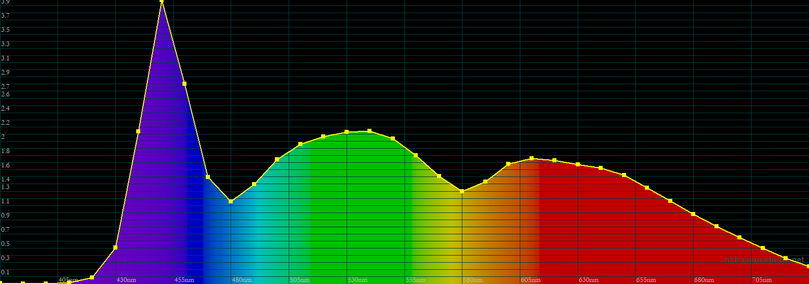The height and width of the screenshot is (284, 809).
Task: Click the highest peak data point marker
Action: (162, 1)
